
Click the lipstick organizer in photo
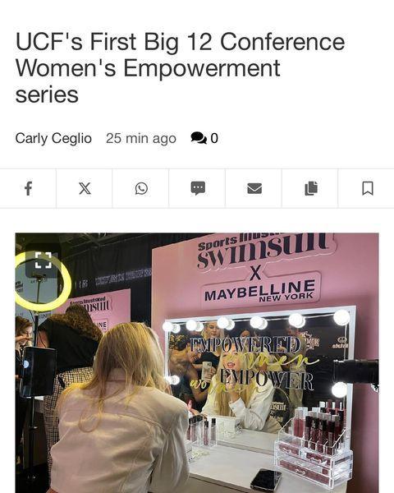click(314, 446)
